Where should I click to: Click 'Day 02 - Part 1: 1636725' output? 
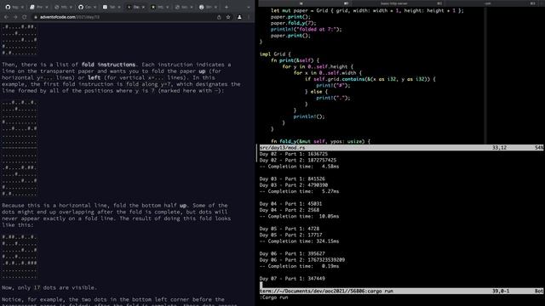(x=293, y=154)
